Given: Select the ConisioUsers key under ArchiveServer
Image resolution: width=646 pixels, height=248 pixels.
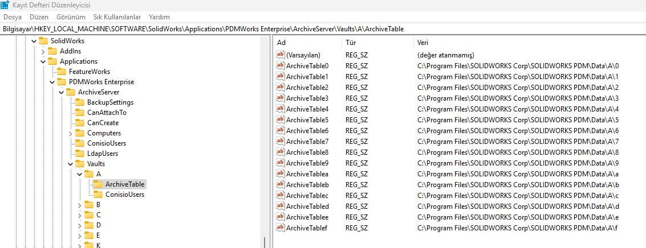Looking at the screenshot, I should click(x=106, y=143).
